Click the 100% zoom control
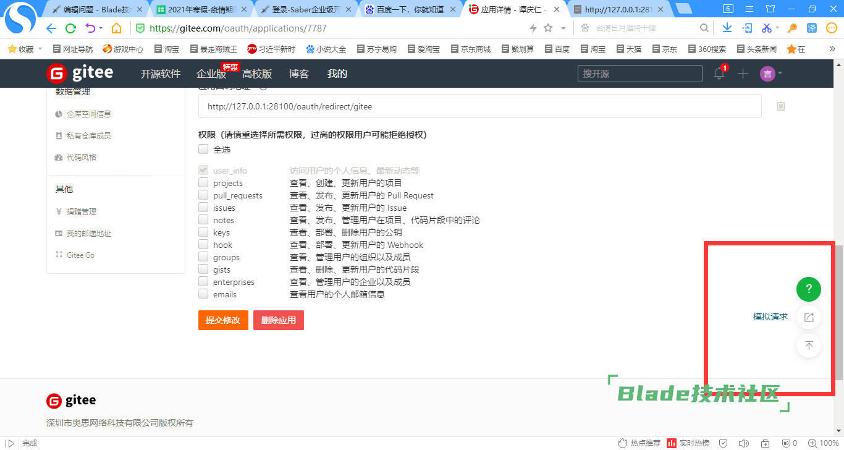The image size is (844, 450). [824, 443]
